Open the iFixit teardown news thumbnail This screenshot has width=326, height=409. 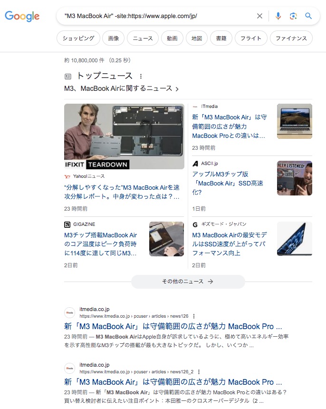124,136
